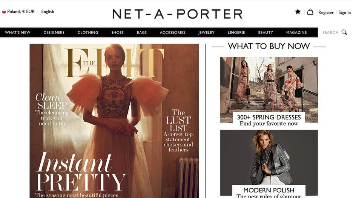
Task: Click in the Search input field
Action: click(330, 33)
